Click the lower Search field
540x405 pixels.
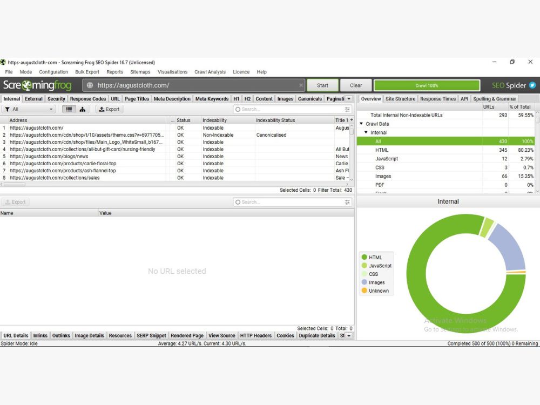pos(292,202)
